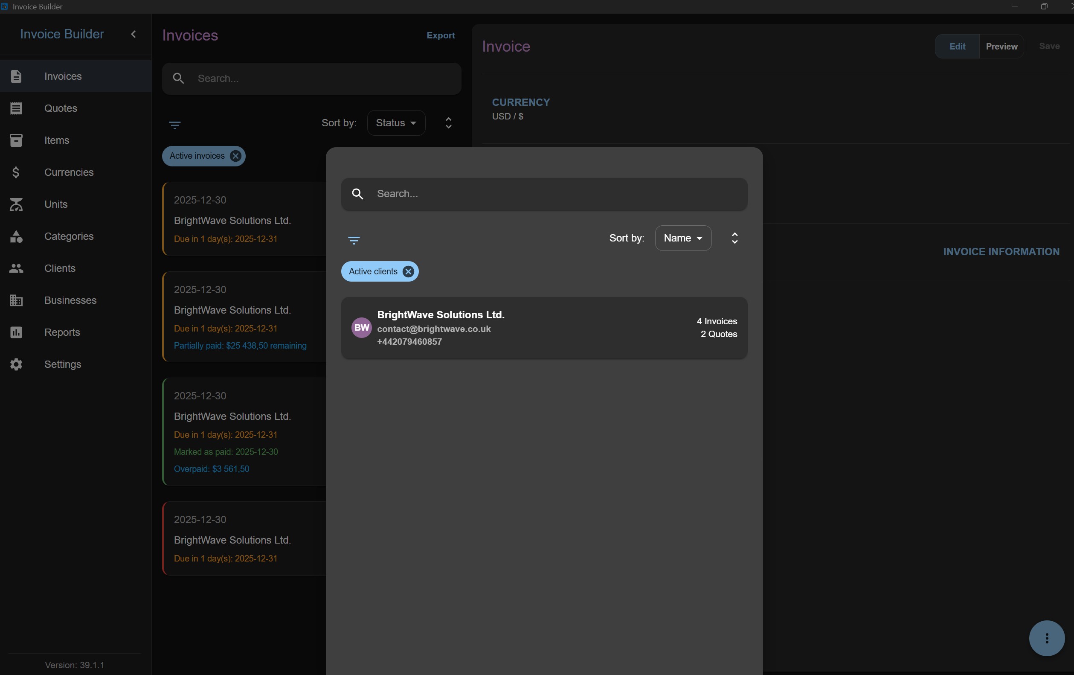Open the overpaid BrightWave invoice

pos(244,432)
